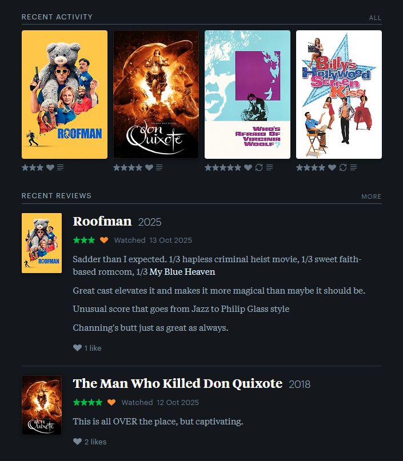Open Billy's Hollywood Screen Kiss poster
Image resolution: width=403 pixels, height=461 pixels.
point(339,94)
